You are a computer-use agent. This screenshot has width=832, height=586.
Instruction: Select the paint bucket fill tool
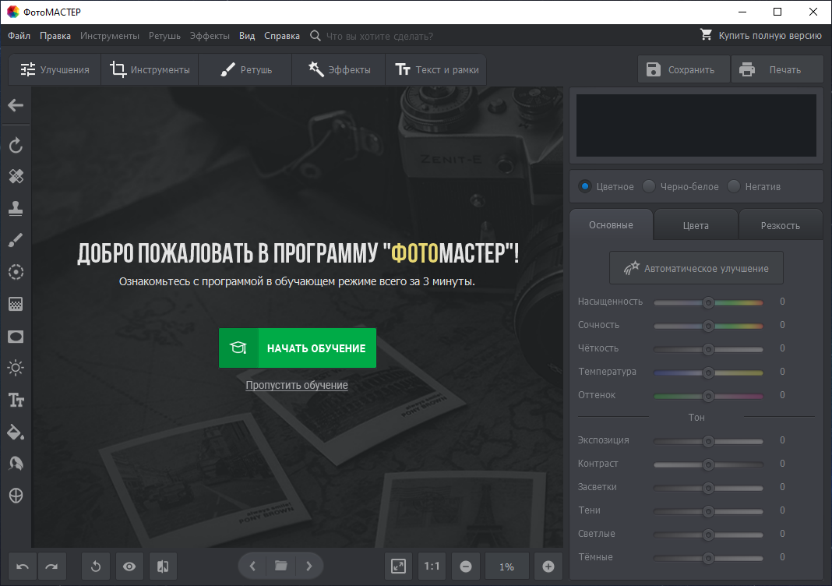16,432
